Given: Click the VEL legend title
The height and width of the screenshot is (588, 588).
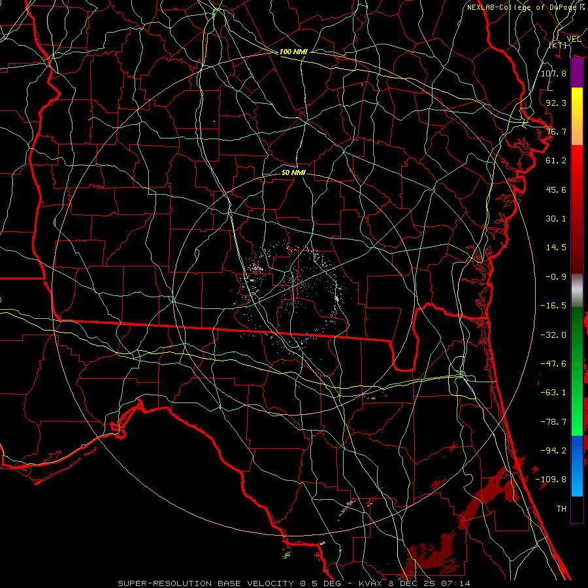Looking at the screenshot, I should pyautogui.click(x=574, y=39).
